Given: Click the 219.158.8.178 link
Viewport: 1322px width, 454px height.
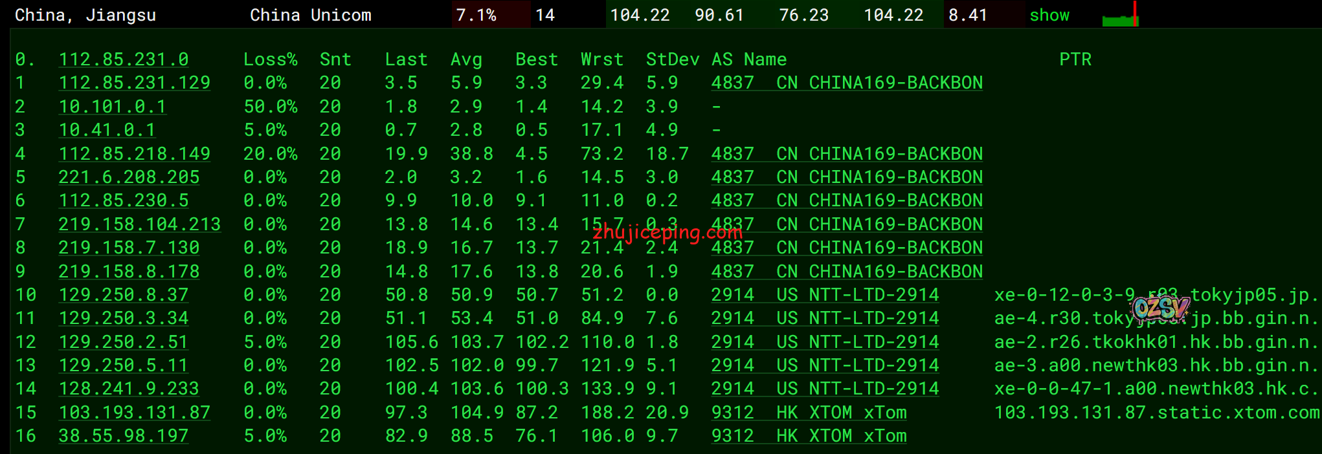Looking at the screenshot, I should (129, 272).
